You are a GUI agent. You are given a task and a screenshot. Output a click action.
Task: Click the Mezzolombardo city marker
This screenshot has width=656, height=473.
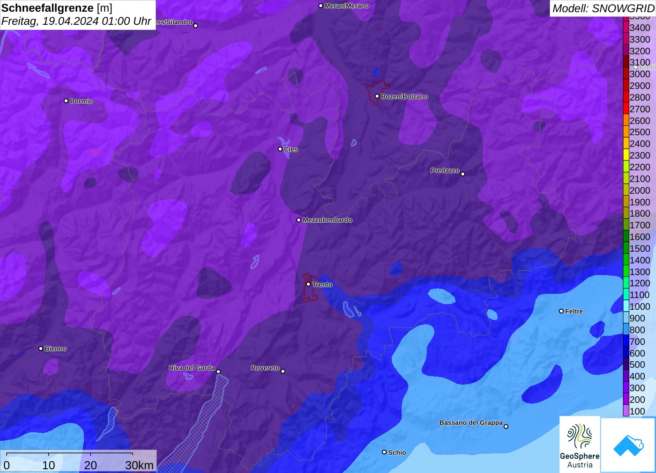(x=299, y=220)
